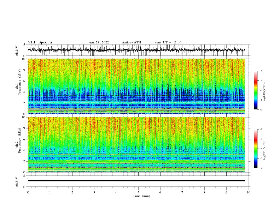Click the "-7" tick on upper color bar

261,110
